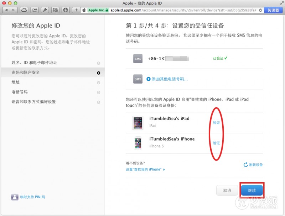The image size is (285, 216).
Task: Go back using Safari back arrow
Action: [x=6, y=10]
